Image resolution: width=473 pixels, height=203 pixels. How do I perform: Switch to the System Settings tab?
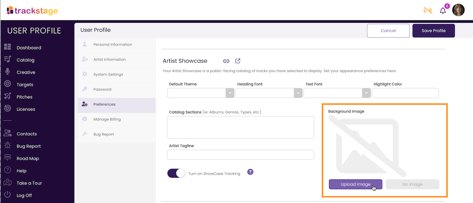[x=117, y=74]
